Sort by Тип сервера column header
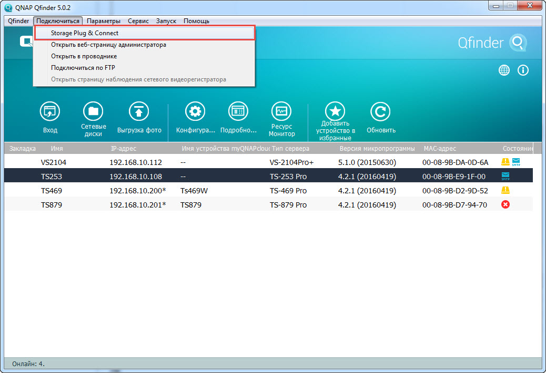The width and height of the screenshot is (546, 373). (x=290, y=149)
